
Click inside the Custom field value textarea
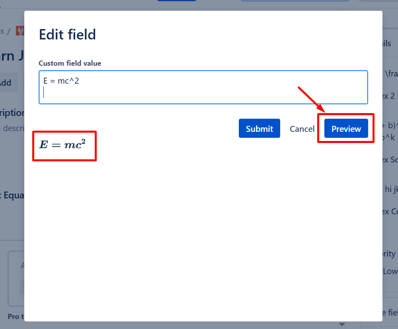click(x=203, y=94)
